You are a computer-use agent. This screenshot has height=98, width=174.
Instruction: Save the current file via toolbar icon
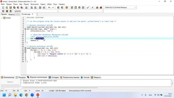tap(11, 7)
